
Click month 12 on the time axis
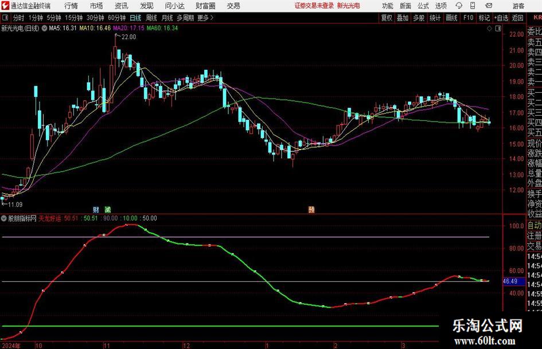point(186,346)
